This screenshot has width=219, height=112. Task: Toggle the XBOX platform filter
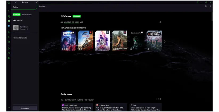77,22
